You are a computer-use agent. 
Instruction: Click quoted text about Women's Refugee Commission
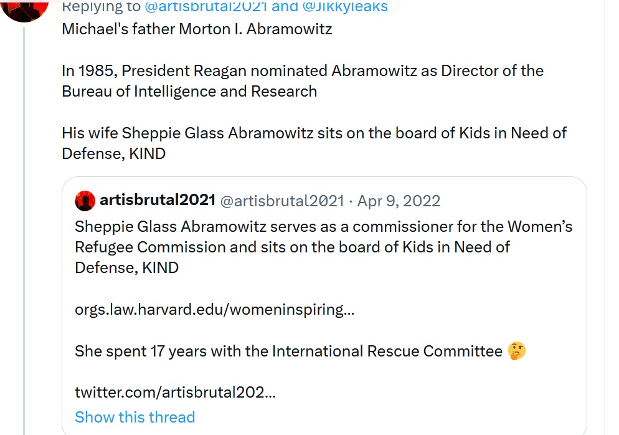click(323, 226)
